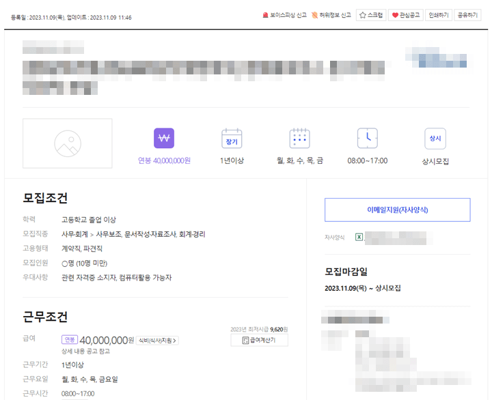
Task: Click the 모집마감일 heading
Action: tap(346, 272)
